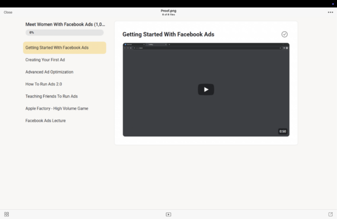Open Teaching Friends To Run Ads lesson
337x219 pixels.
click(x=51, y=96)
